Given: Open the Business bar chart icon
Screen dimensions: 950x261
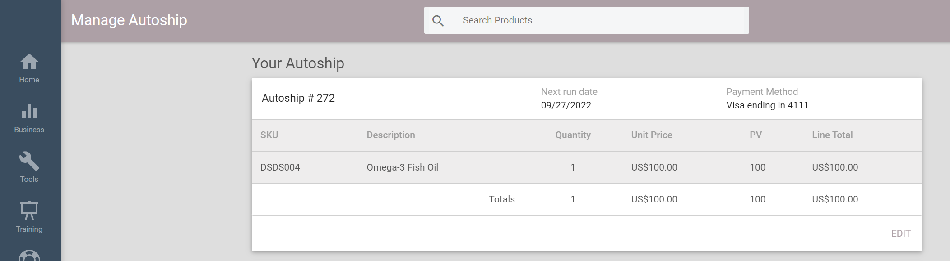Looking at the screenshot, I should tap(29, 112).
